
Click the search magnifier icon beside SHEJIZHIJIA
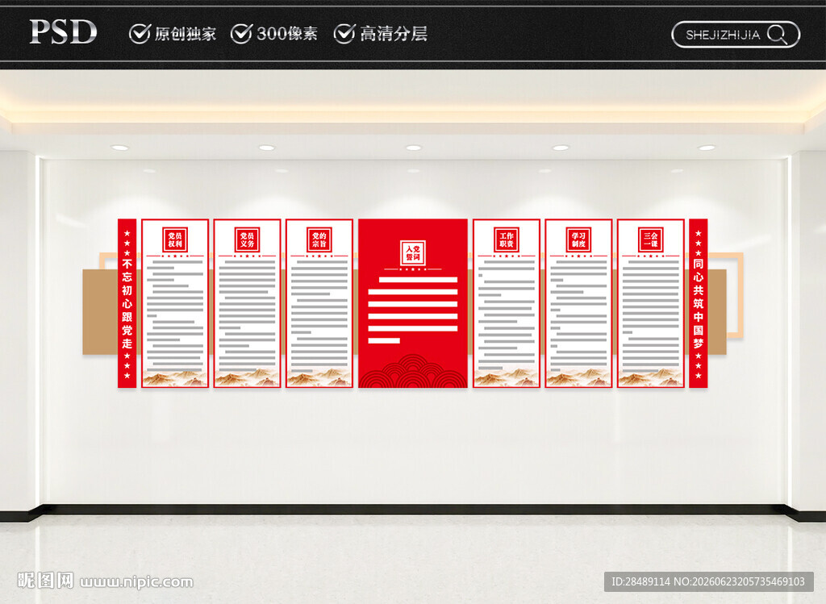point(777,35)
